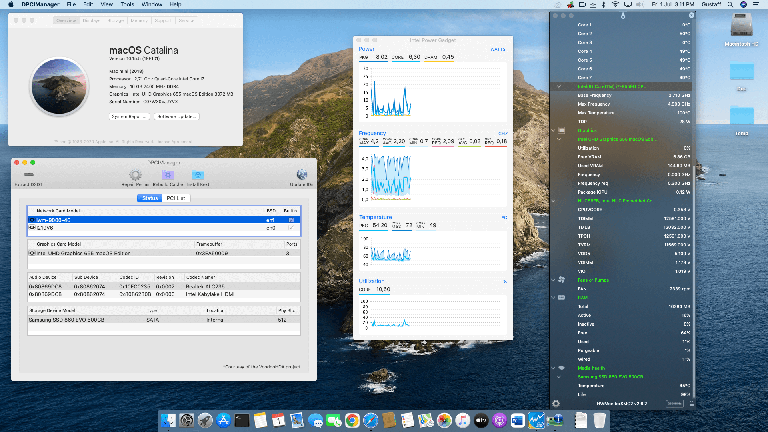
Task: Switch to the Storage tab in About This Mac
Action: click(x=116, y=20)
